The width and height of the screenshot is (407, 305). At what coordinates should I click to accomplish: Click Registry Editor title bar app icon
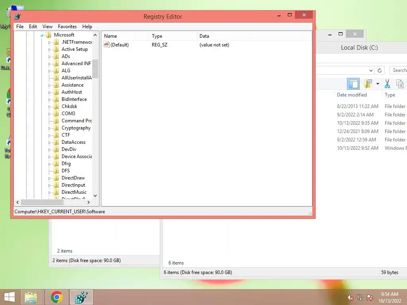point(17,17)
